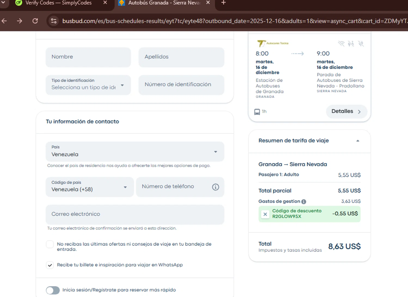408x297 pixels.
Task: Click the Detalles button
Action: (x=347, y=112)
